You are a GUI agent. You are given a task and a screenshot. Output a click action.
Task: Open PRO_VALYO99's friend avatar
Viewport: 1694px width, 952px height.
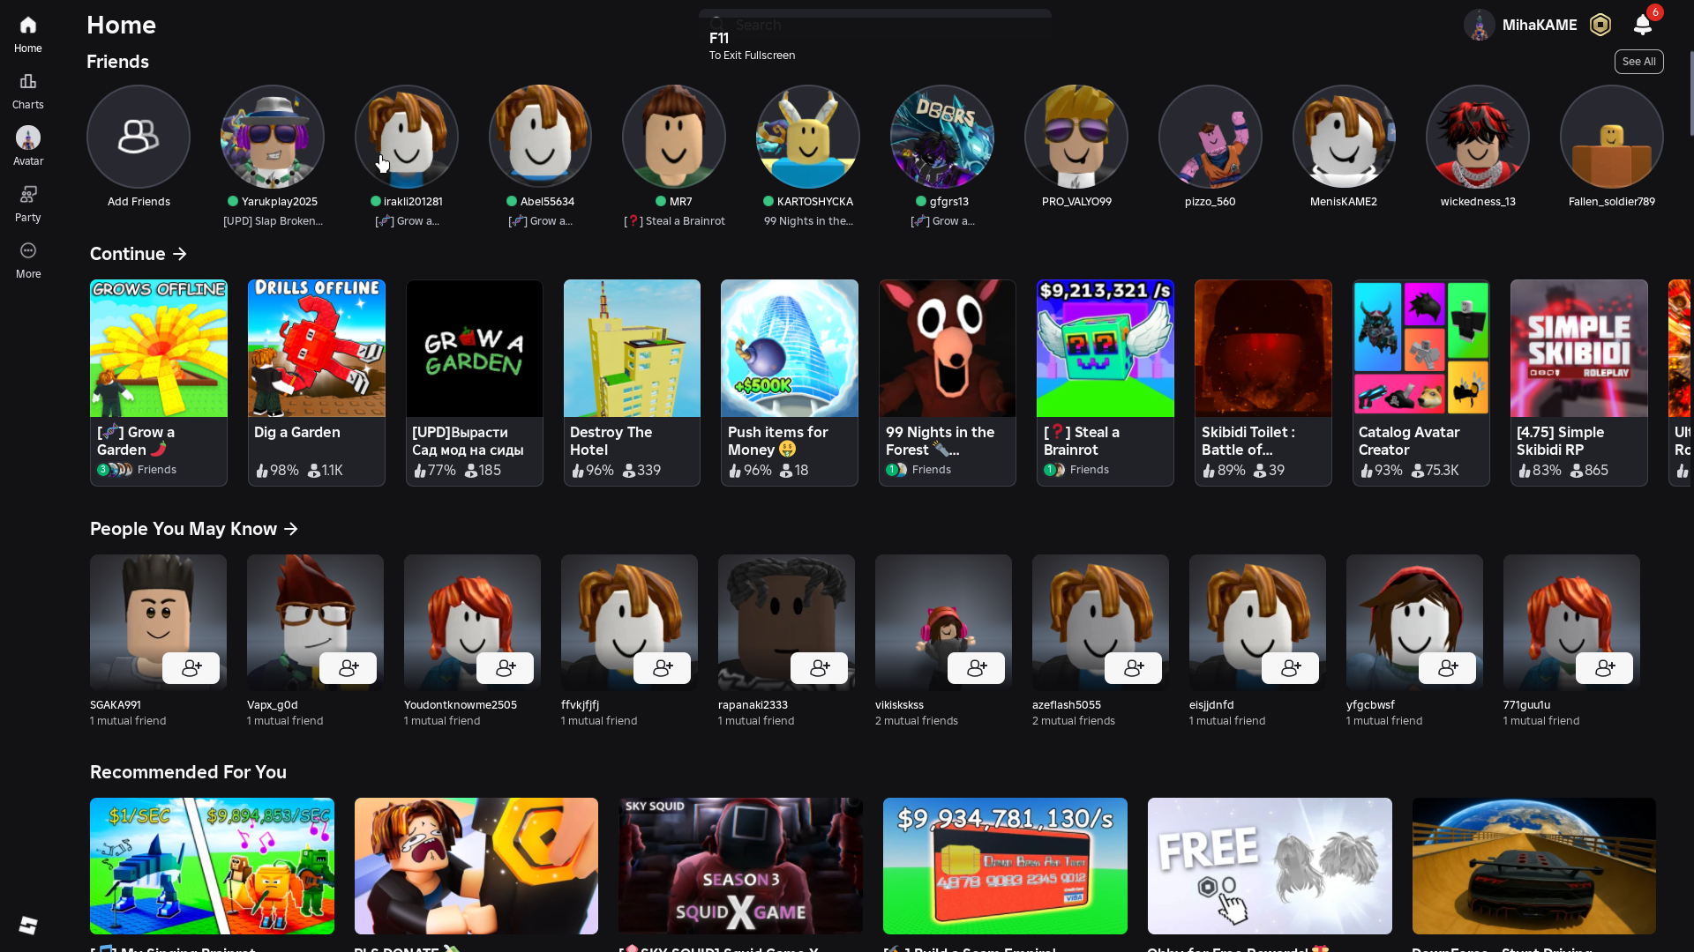[x=1076, y=137]
